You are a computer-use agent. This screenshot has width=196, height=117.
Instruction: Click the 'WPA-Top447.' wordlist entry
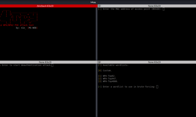(110, 79)
